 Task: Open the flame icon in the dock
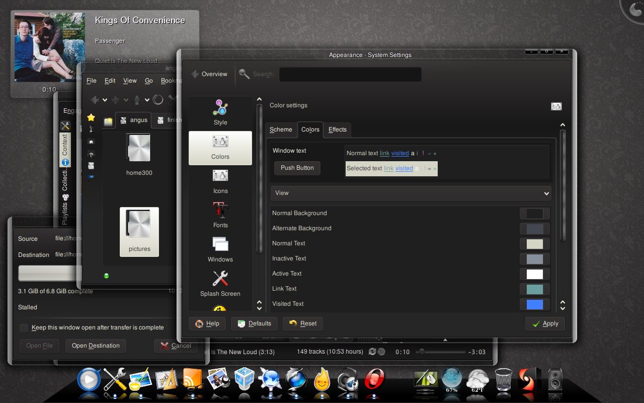322,379
